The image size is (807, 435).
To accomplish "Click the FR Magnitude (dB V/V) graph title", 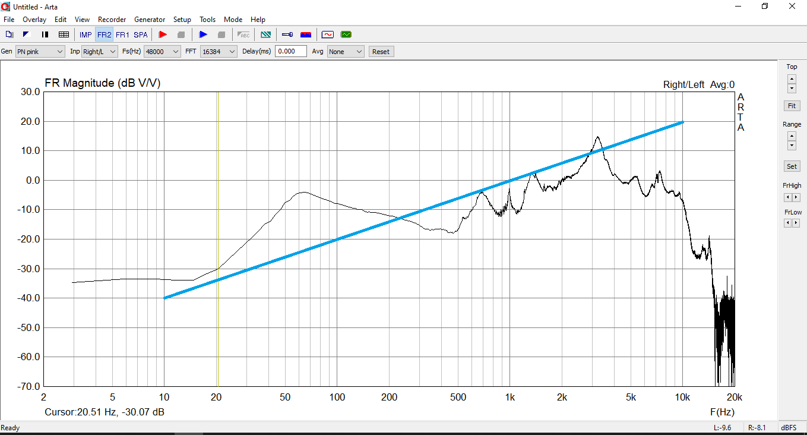I will click(x=103, y=83).
